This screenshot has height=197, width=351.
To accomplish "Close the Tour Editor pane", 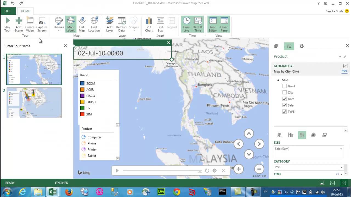I will (65, 46).
